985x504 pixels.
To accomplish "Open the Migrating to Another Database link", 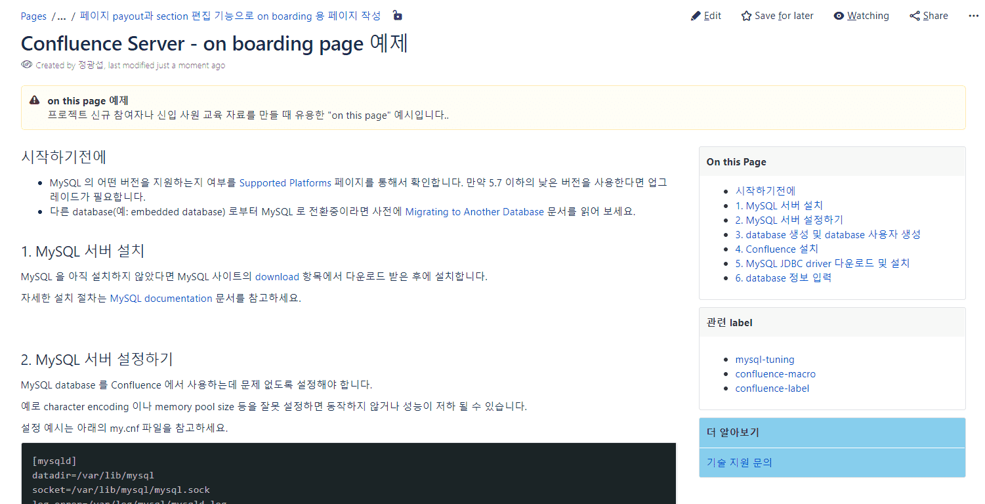I will [474, 211].
